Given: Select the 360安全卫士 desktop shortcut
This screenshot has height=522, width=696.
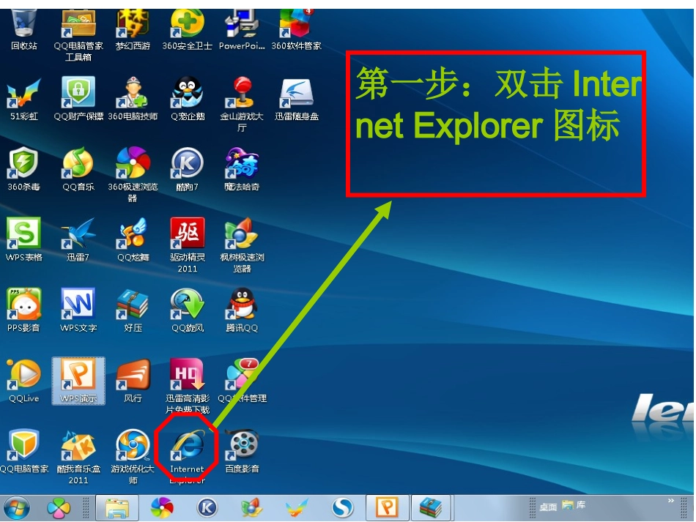Looking at the screenshot, I should click(x=187, y=30).
